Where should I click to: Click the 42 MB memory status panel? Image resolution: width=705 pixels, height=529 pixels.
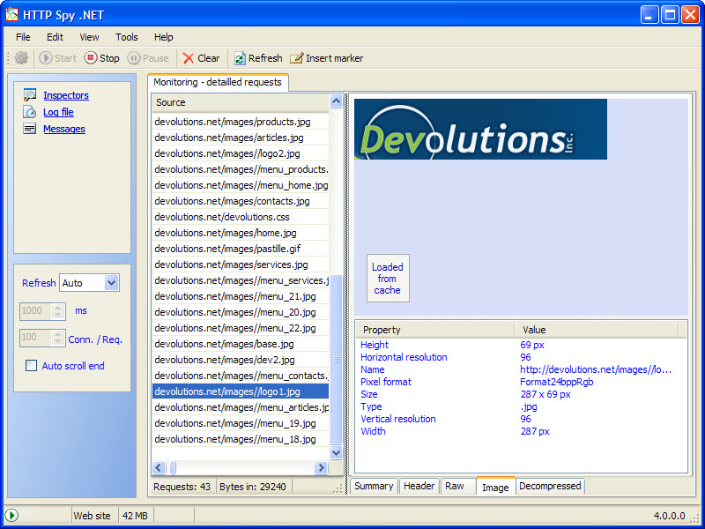[135, 516]
